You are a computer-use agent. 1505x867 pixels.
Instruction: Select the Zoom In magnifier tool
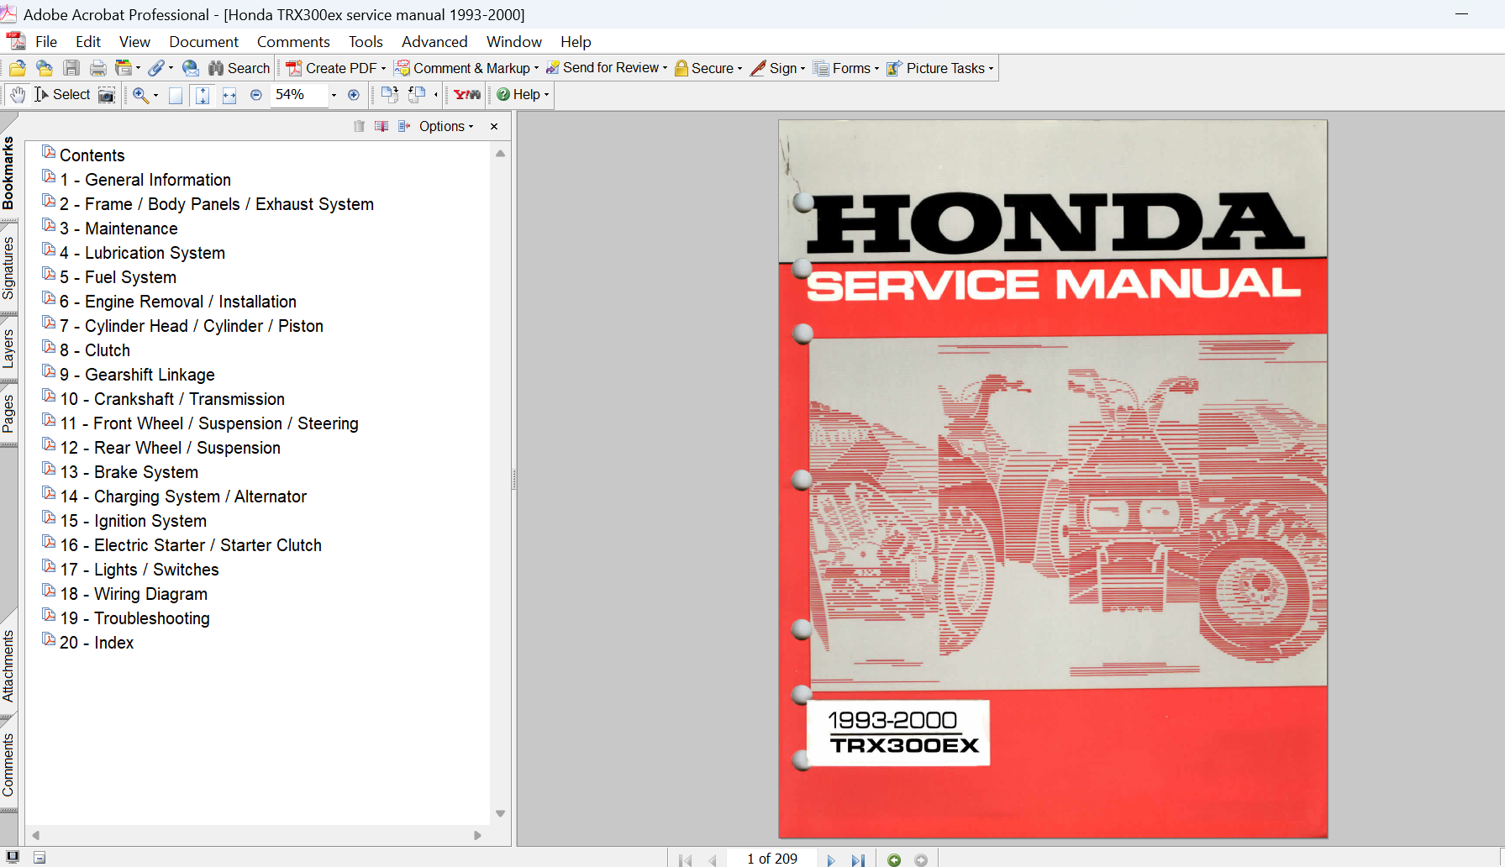tap(140, 95)
